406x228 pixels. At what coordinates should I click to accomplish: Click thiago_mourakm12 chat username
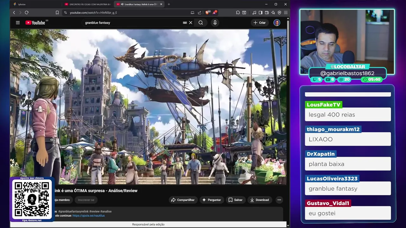pos(333,129)
